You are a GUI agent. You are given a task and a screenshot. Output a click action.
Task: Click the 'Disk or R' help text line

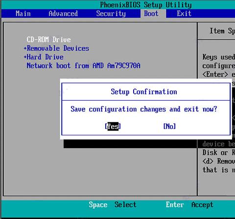coord(219,153)
